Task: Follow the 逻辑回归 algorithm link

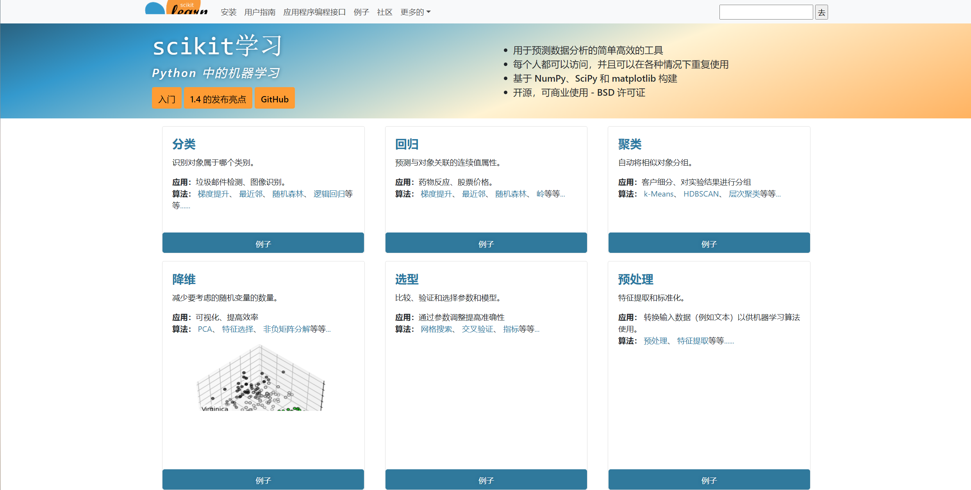Action: [x=329, y=194]
